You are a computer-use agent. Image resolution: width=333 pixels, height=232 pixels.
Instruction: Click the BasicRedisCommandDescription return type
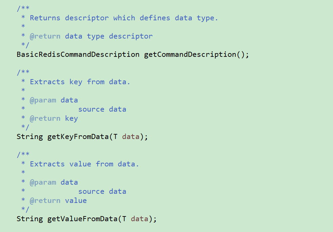(78, 54)
